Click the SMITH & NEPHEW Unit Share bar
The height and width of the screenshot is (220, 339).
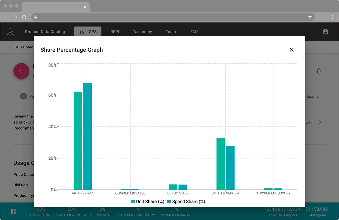pyautogui.click(x=221, y=164)
